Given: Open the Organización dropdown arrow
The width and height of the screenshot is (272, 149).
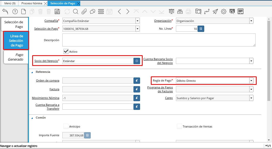Looking at the screenshot, I should (x=251, y=21).
